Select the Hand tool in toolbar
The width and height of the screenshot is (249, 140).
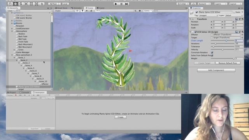pos(10,4)
